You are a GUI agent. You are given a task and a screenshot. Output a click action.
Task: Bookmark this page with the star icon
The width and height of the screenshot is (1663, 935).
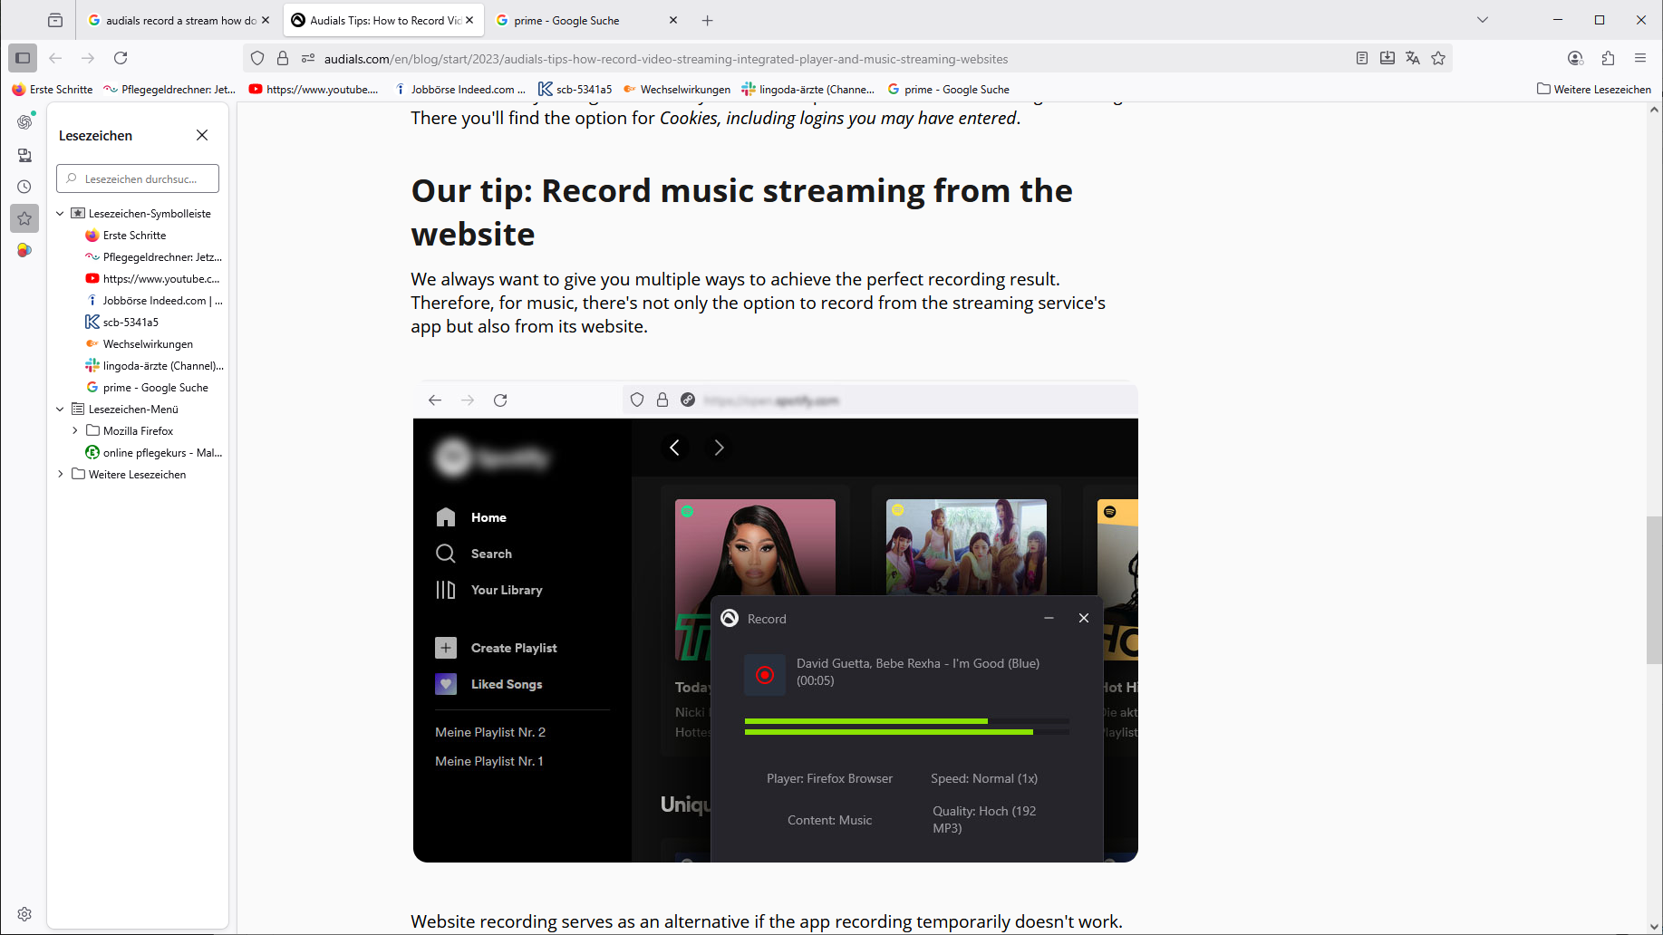[1438, 58]
